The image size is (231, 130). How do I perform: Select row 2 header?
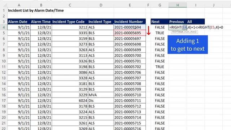4,16
